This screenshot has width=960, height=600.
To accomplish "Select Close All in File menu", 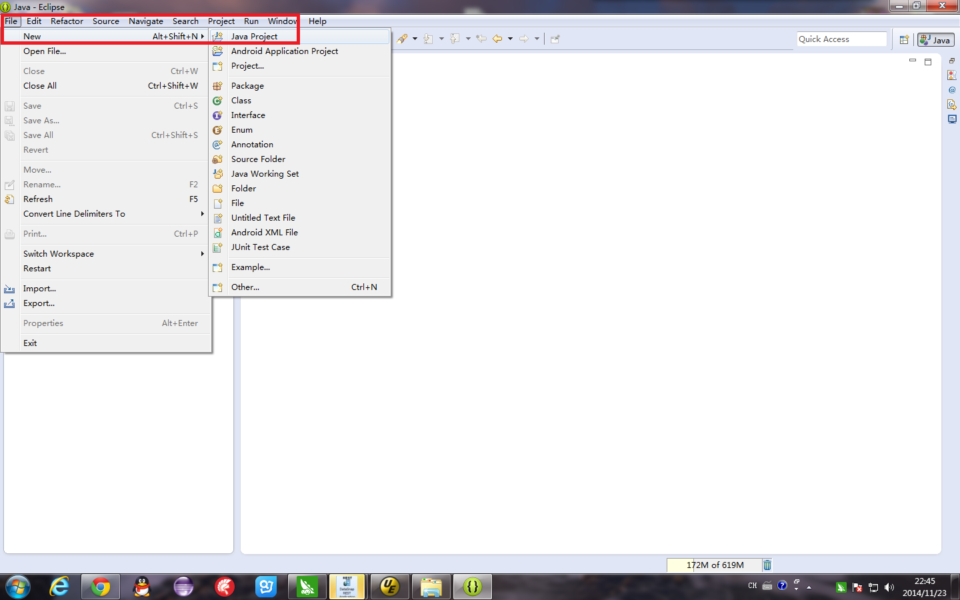I will click(x=105, y=86).
